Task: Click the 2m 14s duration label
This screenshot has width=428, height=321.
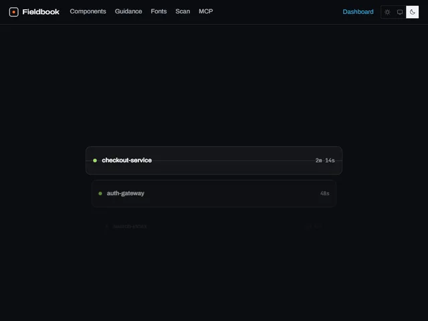Action: [x=325, y=160]
